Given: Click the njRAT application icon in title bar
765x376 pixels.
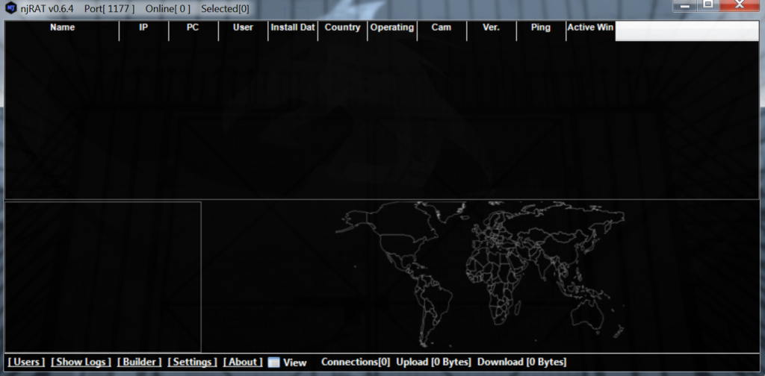Looking at the screenshot, I should tap(10, 8).
